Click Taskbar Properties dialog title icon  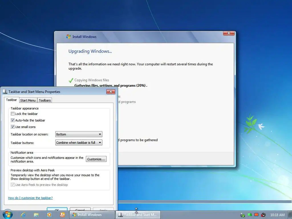(x=5, y=92)
